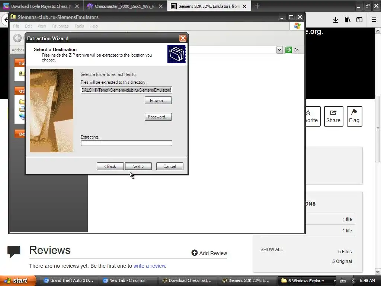Click the Flag button on archive page
Screen dimensions: 381x286
(354, 116)
